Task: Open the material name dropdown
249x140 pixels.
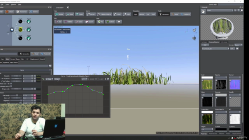Action: pos(220,10)
